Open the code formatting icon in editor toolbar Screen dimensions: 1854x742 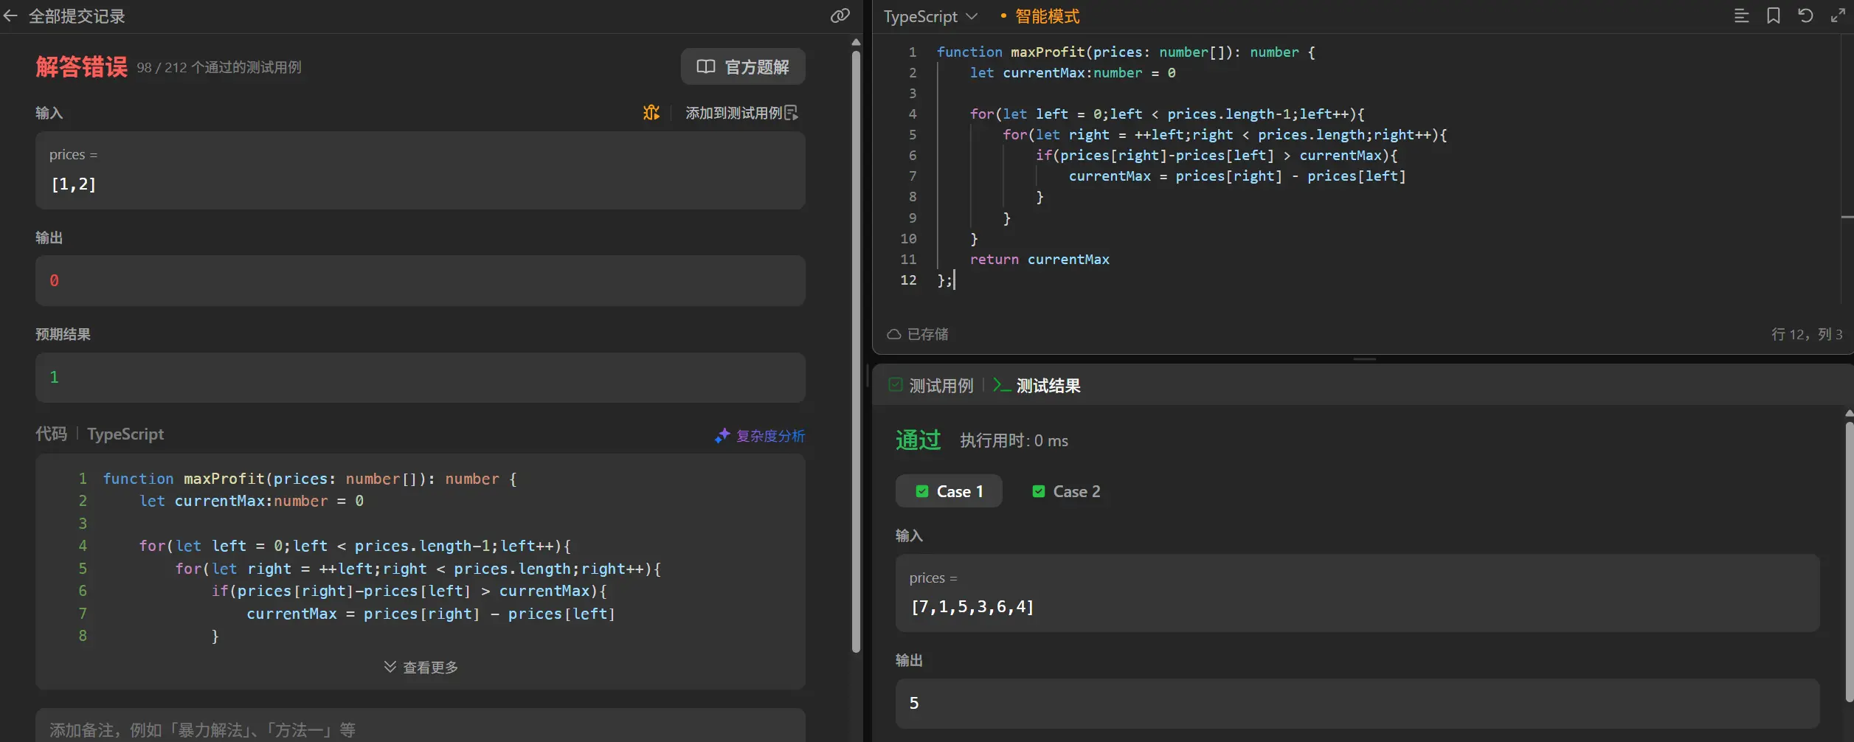pyautogui.click(x=1741, y=16)
